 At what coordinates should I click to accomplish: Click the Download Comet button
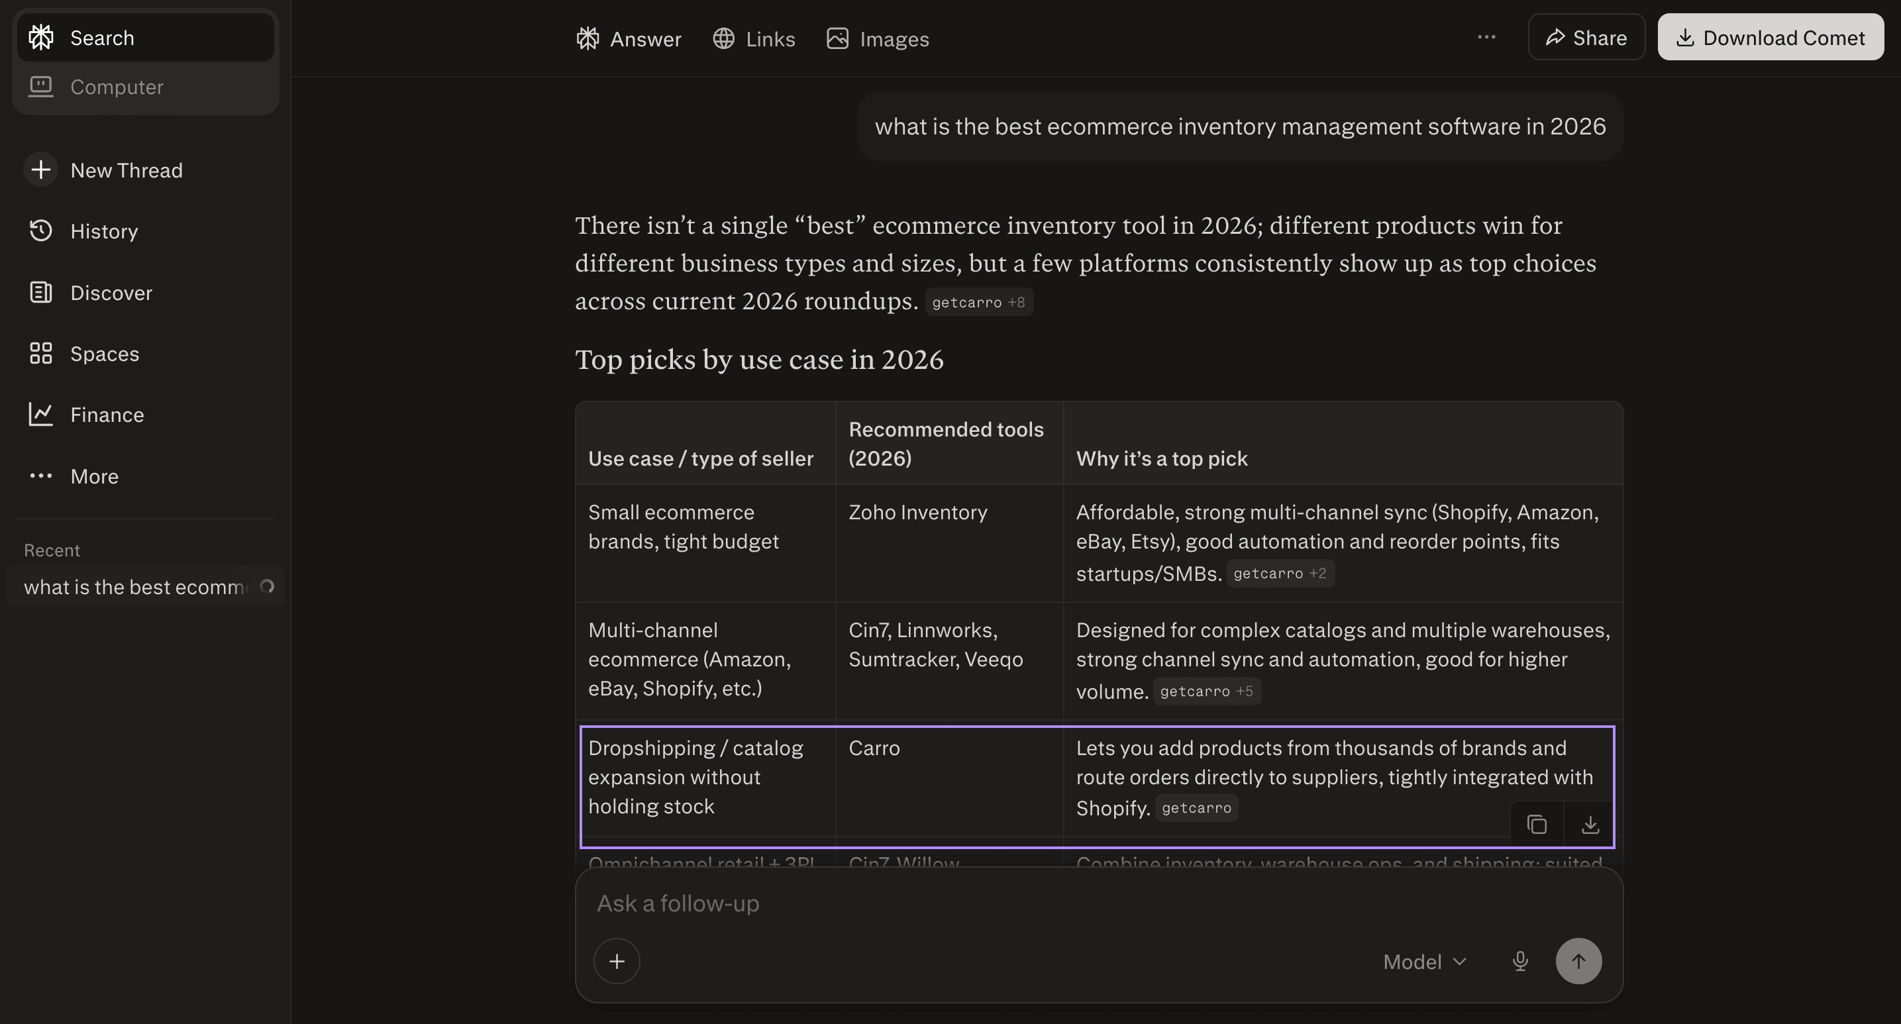pos(1770,37)
